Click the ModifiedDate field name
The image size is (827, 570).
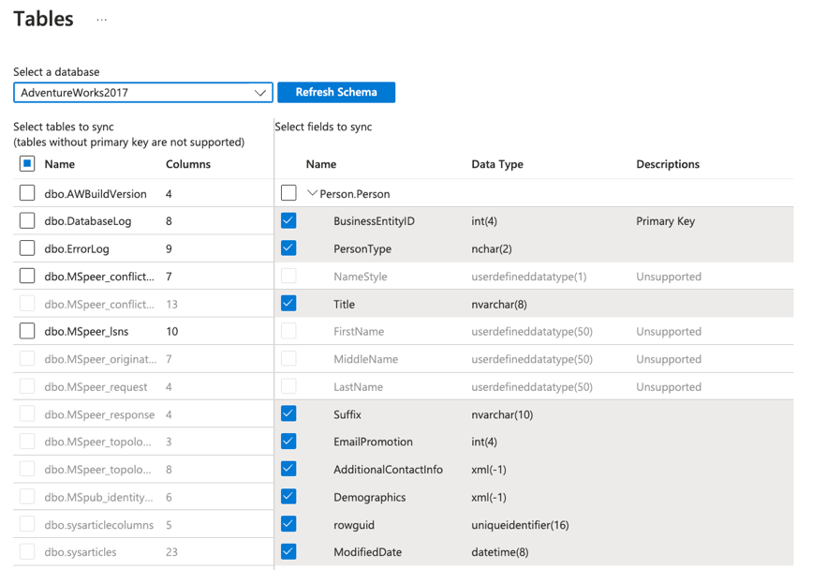[368, 552]
